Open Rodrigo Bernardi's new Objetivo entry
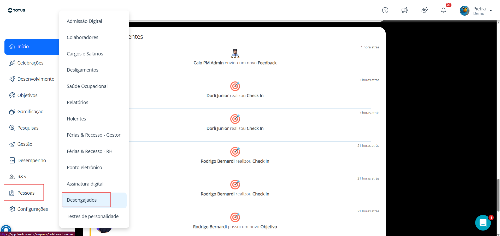The height and width of the screenshot is (236, 500). coord(235,227)
